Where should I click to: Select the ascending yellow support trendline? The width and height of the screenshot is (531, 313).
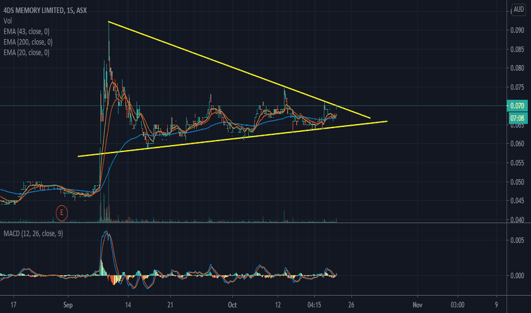pyautogui.click(x=232, y=139)
